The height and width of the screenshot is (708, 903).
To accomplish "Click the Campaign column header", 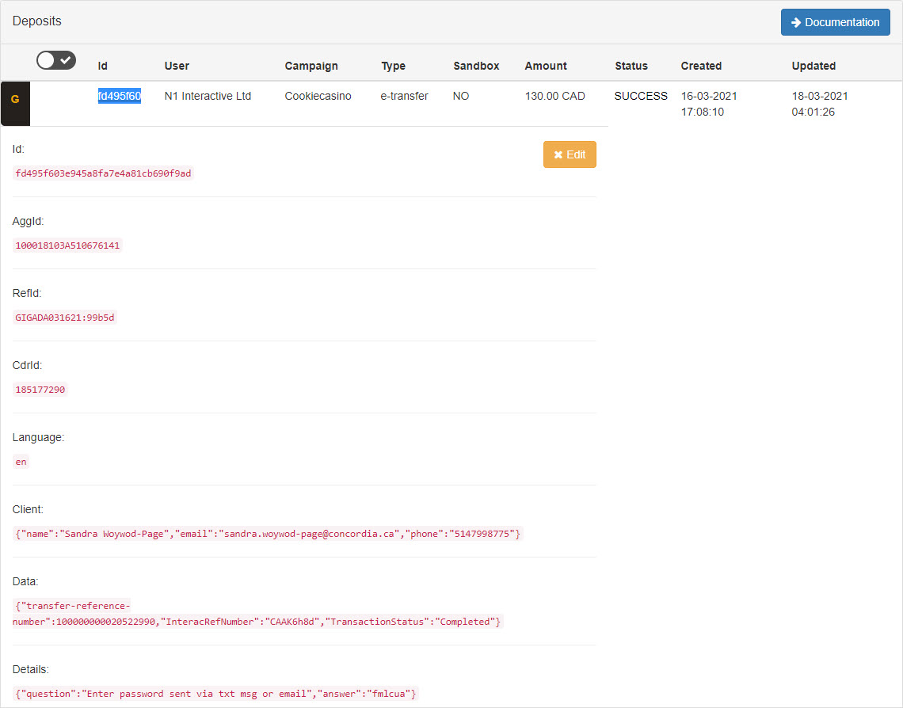I will coord(311,66).
